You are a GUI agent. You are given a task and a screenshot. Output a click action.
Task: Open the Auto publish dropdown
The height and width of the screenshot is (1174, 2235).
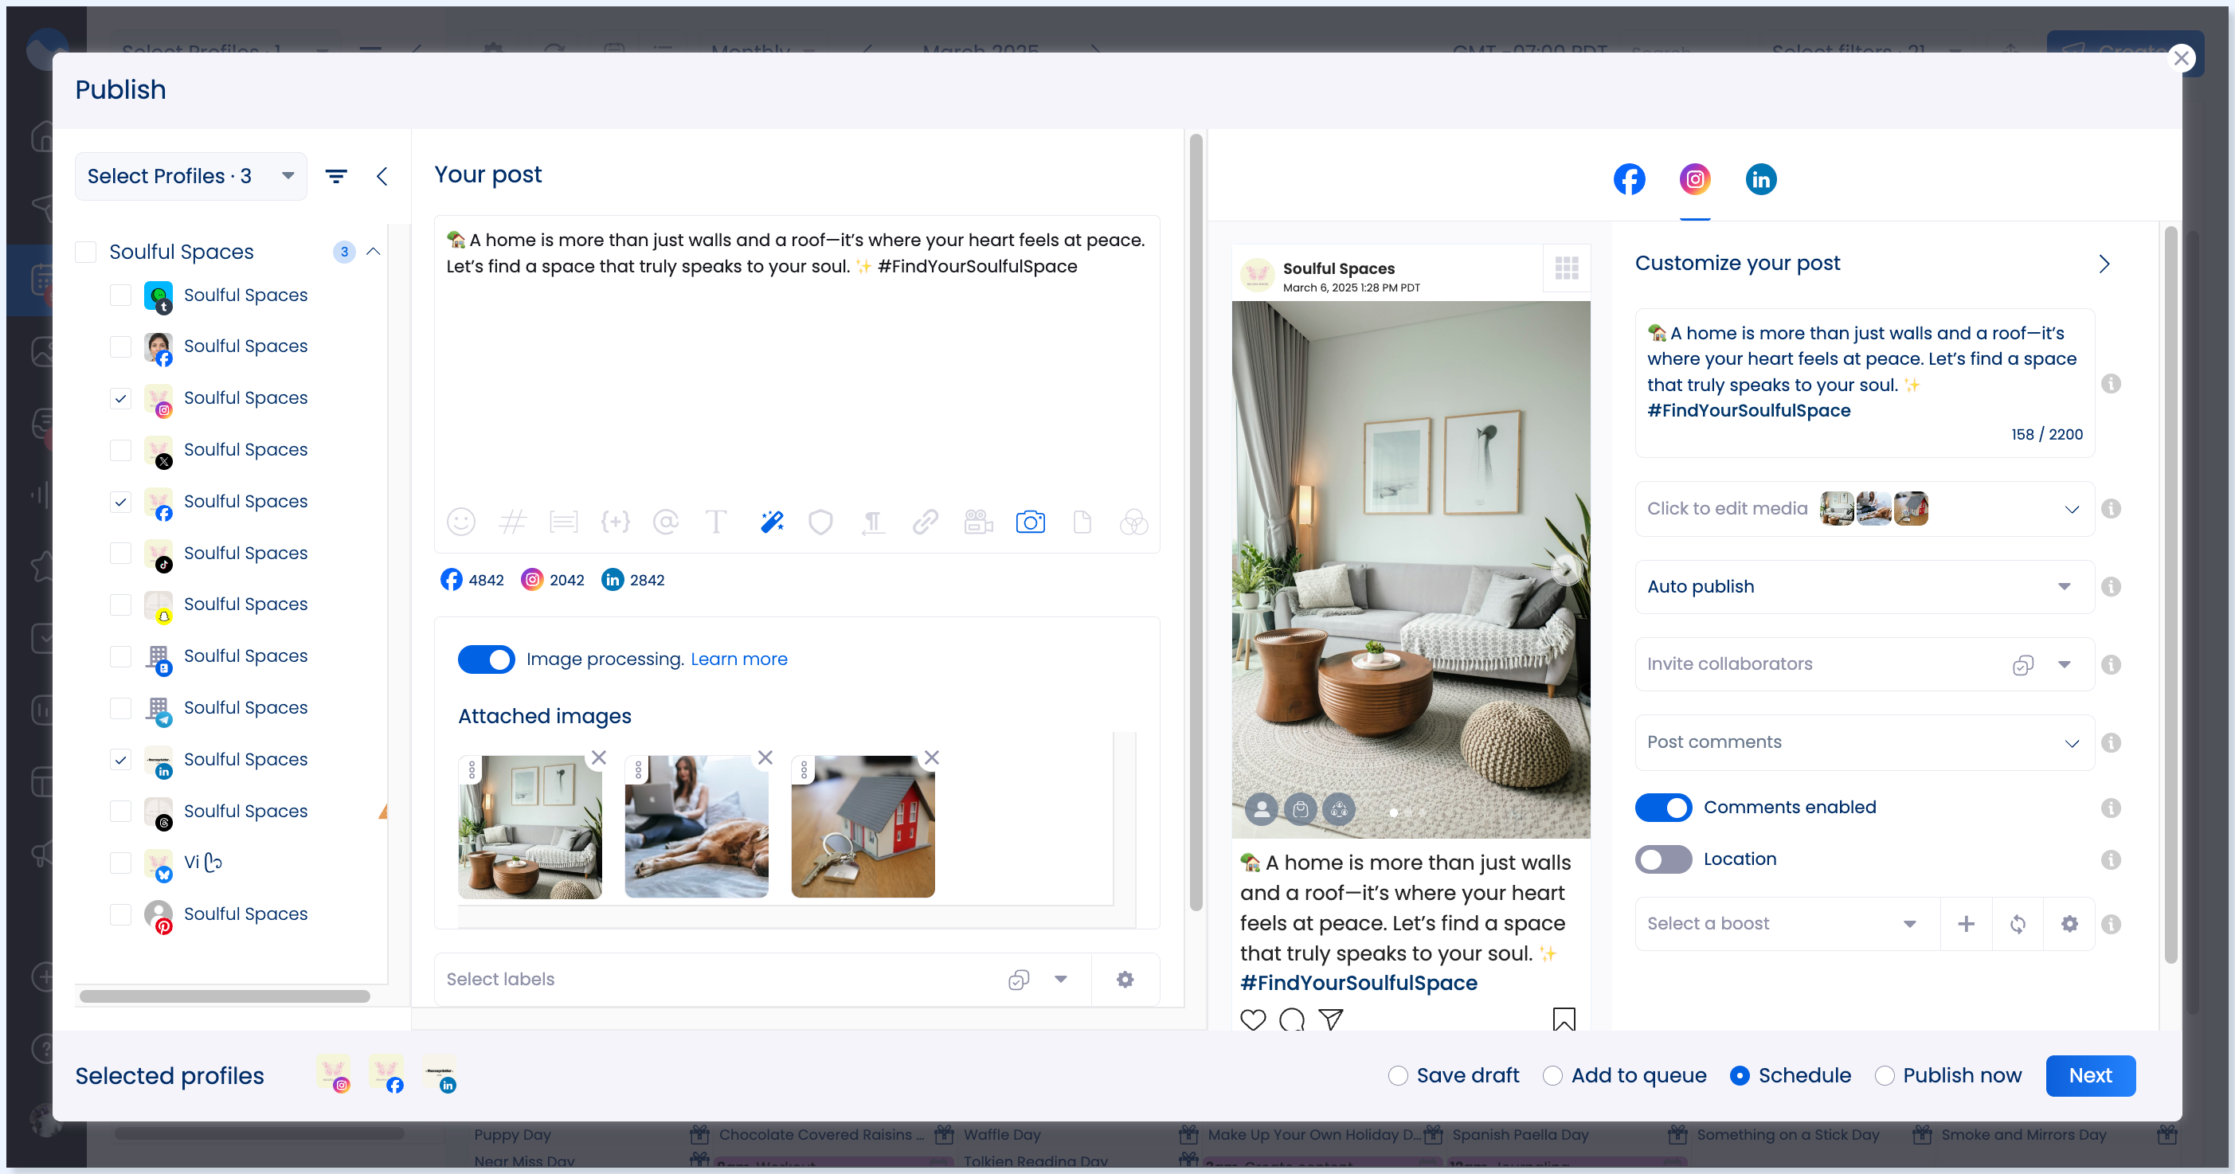coord(1865,586)
